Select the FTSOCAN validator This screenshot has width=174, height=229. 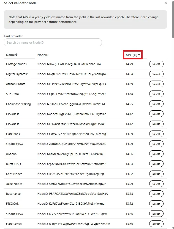tap(156, 204)
